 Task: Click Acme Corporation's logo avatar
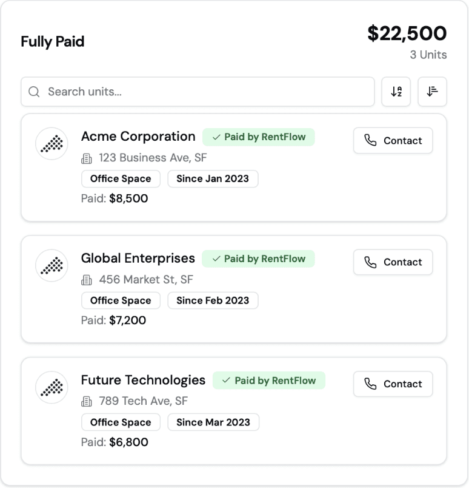pos(52,143)
